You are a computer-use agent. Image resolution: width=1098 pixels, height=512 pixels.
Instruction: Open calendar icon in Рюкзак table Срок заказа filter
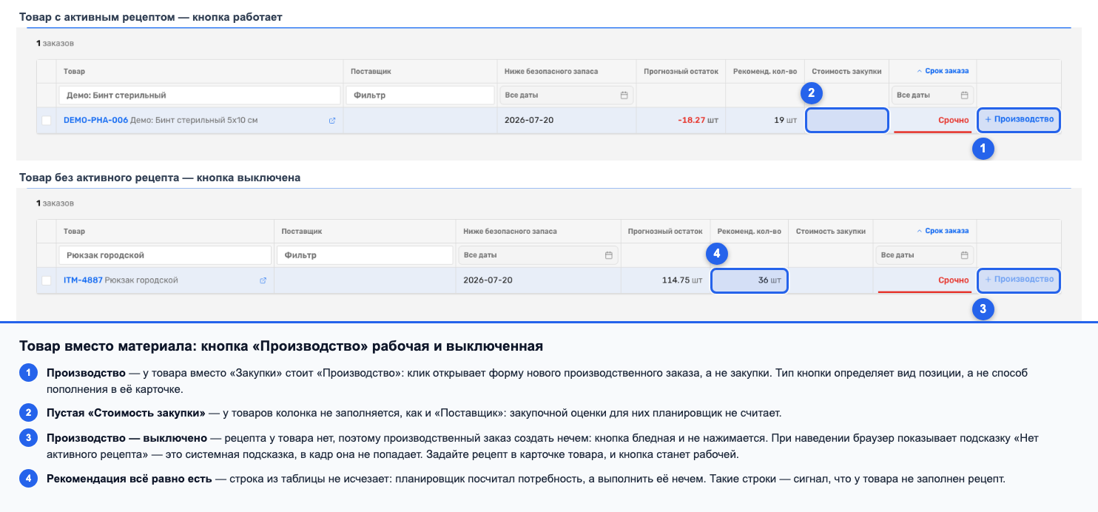(964, 255)
